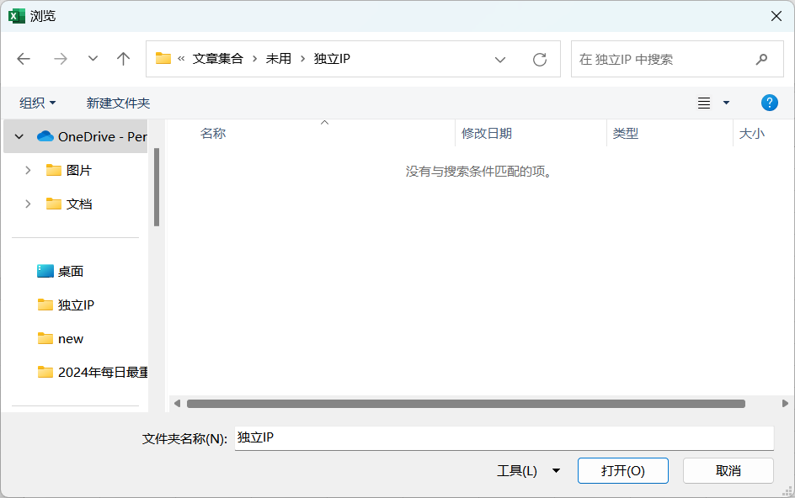Expand the 图片 folder node
The width and height of the screenshot is (795, 498).
[x=28, y=170]
